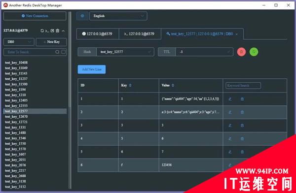Select test_key_12555 in key list

click(35, 106)
